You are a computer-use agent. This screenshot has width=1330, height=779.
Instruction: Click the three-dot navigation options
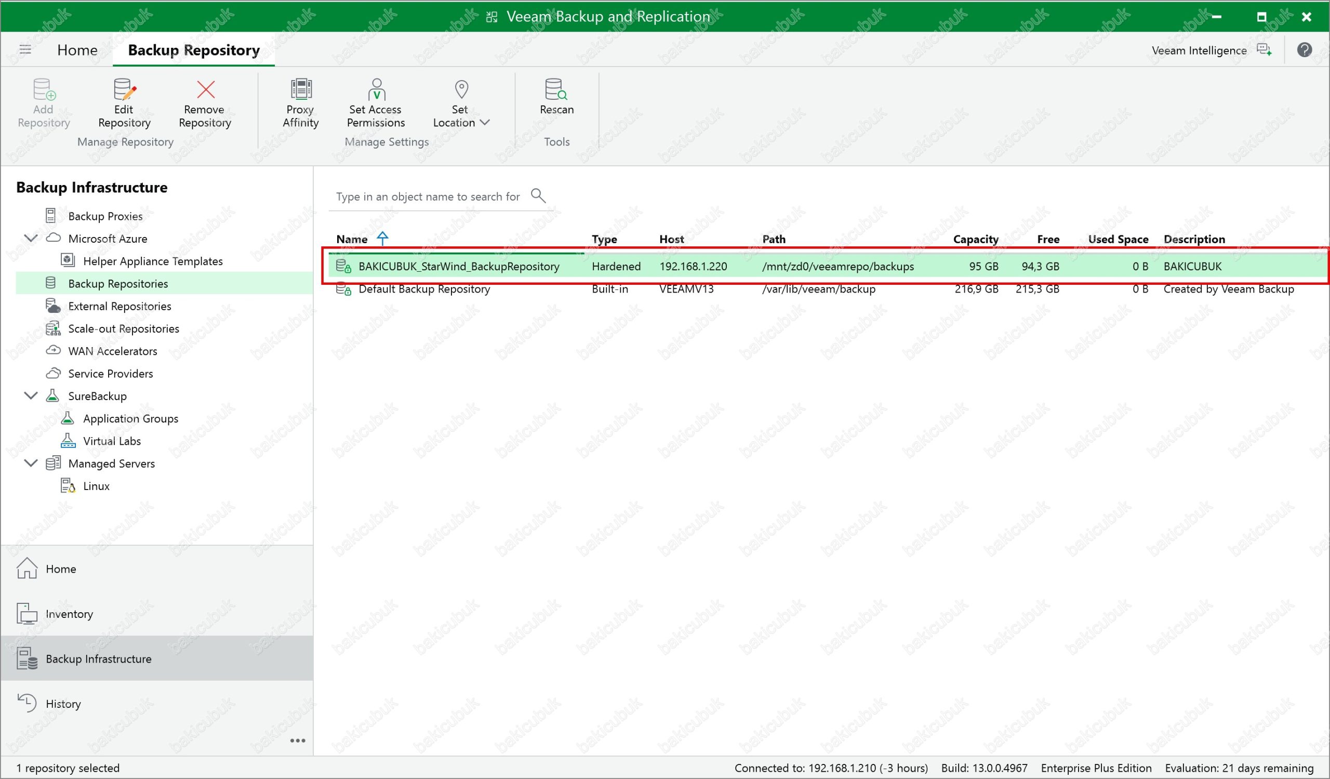click(298, 741)
